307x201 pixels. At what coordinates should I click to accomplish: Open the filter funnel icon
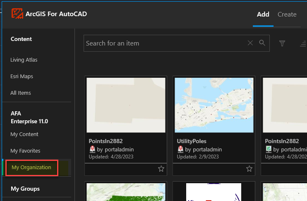[282, 43]
